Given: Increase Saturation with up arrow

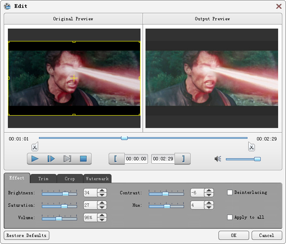Looking at the screenshot, I should pos(102,203).
